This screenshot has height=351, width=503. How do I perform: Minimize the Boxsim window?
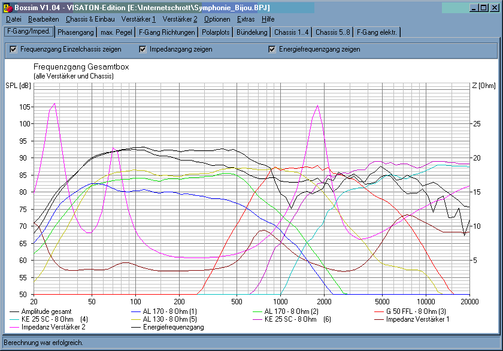(x=474, y=8)
